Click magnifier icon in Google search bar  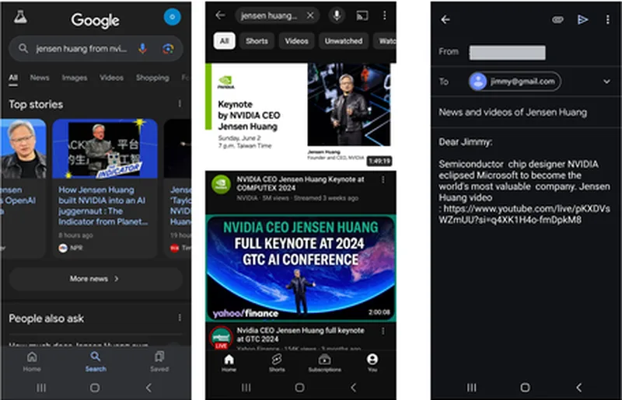pos(23,48)
